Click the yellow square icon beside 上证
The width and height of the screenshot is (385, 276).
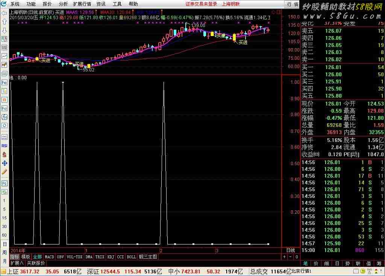pyautogui.click(x=3, y=271)
